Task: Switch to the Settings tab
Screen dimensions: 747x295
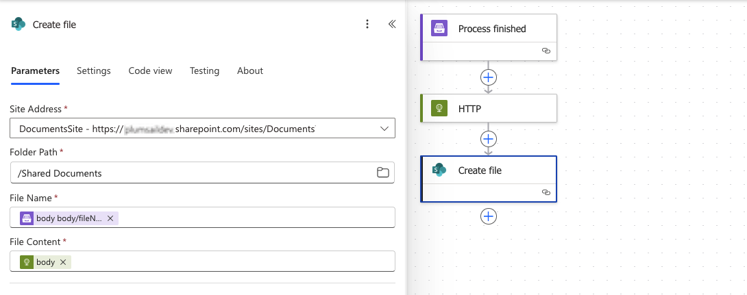Action: (94, 70)
